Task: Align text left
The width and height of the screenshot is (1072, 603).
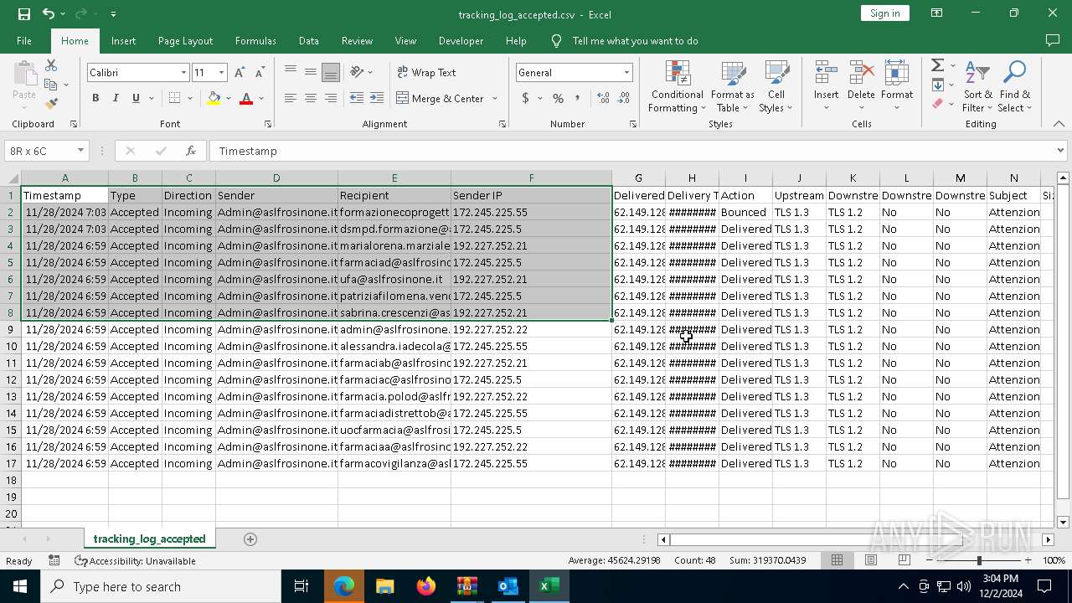Action: tap(291, 98)
